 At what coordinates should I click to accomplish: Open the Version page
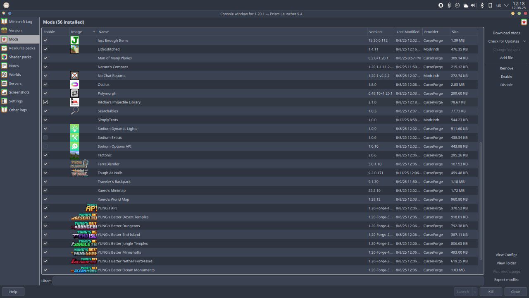pos(20,30)
